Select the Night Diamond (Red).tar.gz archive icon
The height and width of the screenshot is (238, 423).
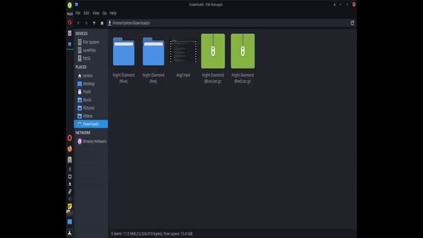[243, 51]
